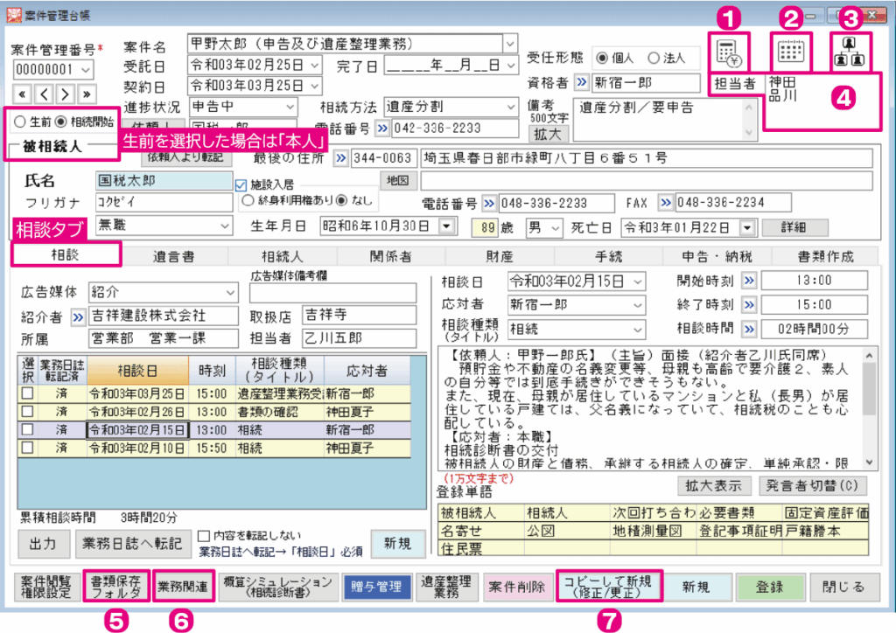Toggle the 施設入居 checkbox

tap(241, 184)
